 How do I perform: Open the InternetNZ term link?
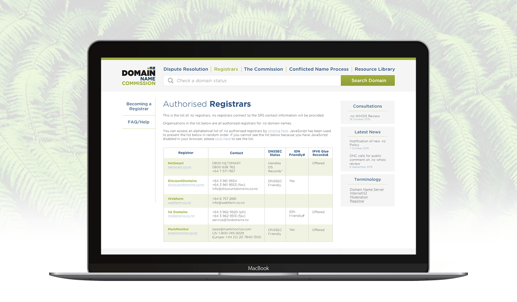358,193
